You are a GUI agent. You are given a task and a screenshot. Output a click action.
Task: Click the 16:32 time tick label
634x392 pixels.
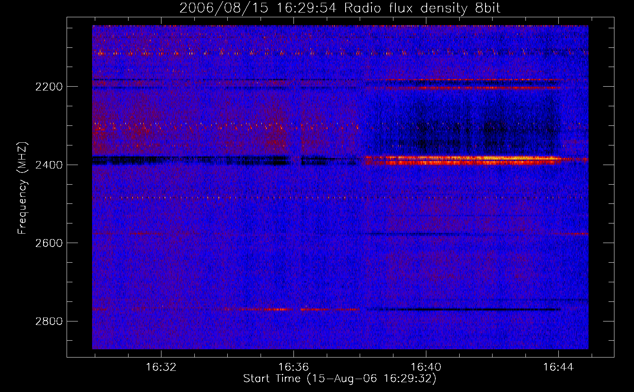pyautogui.click(x=161, y=367)
